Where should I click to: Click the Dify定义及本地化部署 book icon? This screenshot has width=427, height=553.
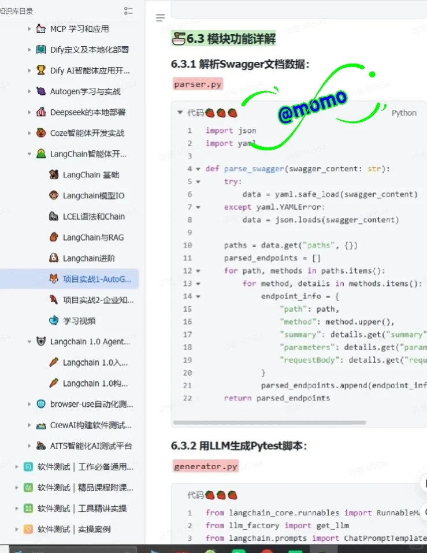tap(41, 49)
